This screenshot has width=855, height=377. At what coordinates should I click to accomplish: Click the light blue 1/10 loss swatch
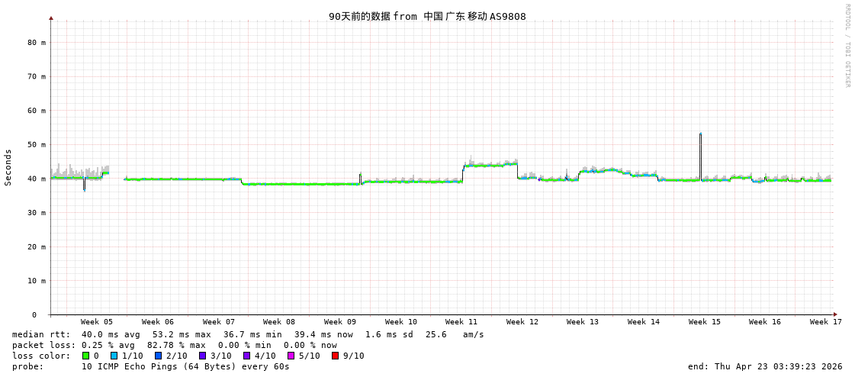114,356
